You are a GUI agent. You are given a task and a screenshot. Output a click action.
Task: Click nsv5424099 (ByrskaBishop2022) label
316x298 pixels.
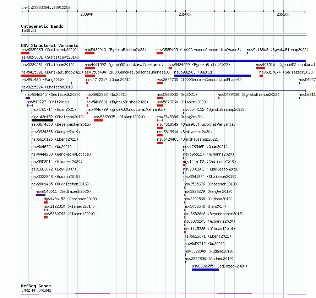(199, 65)
